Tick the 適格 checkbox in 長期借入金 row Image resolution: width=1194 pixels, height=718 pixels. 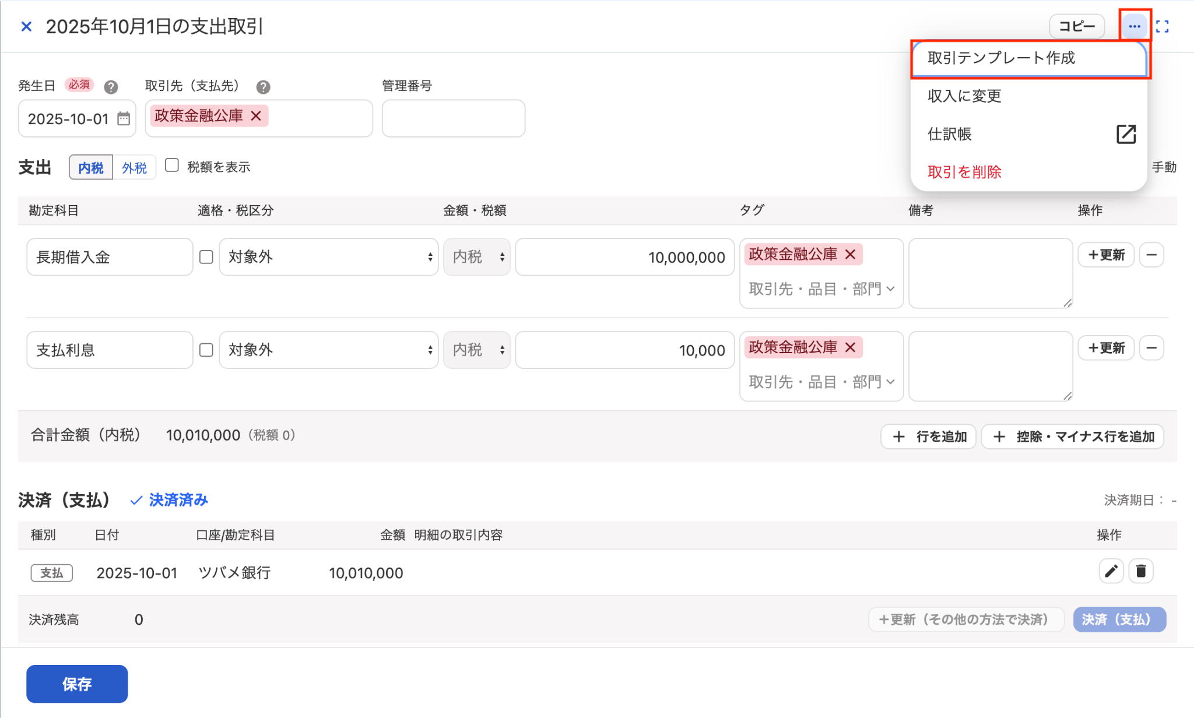coord(206,257)
